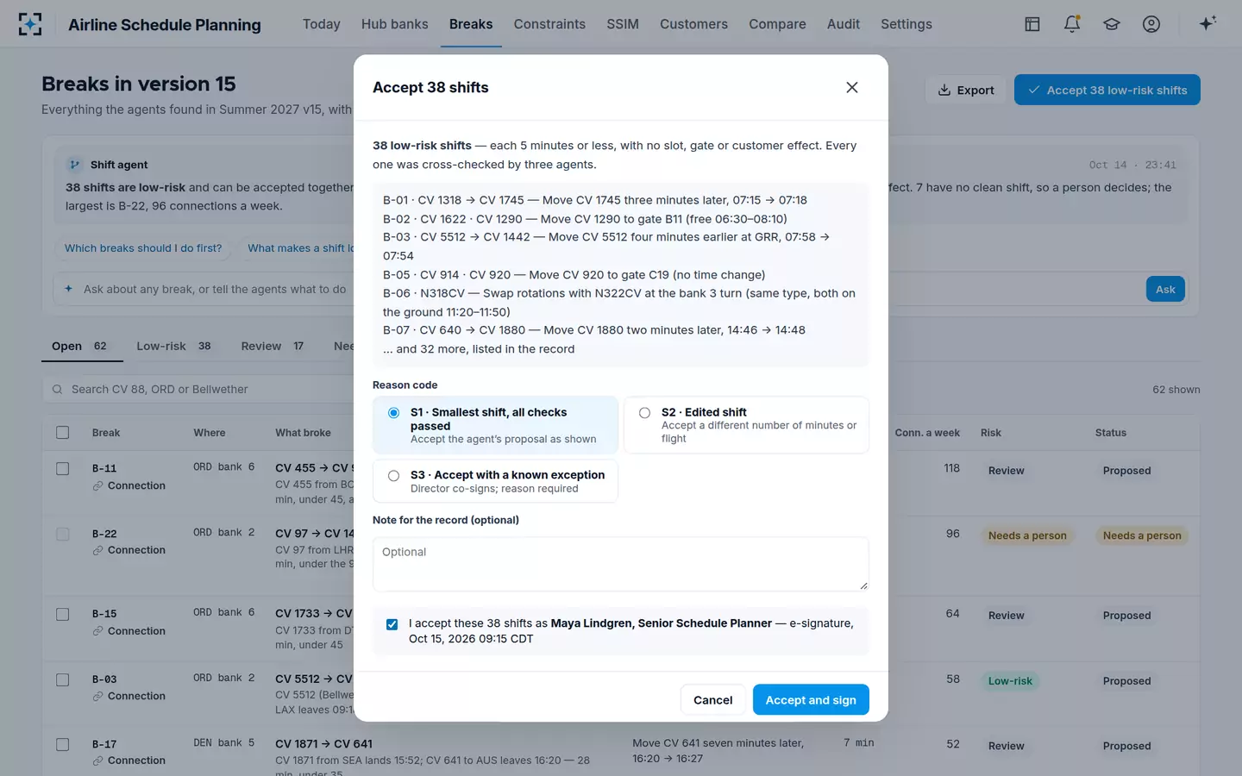Image resolution: width=1242 pixels, height=776 pixels.
Task: Open the Constraints nav tab
Action: pos(549,24)
